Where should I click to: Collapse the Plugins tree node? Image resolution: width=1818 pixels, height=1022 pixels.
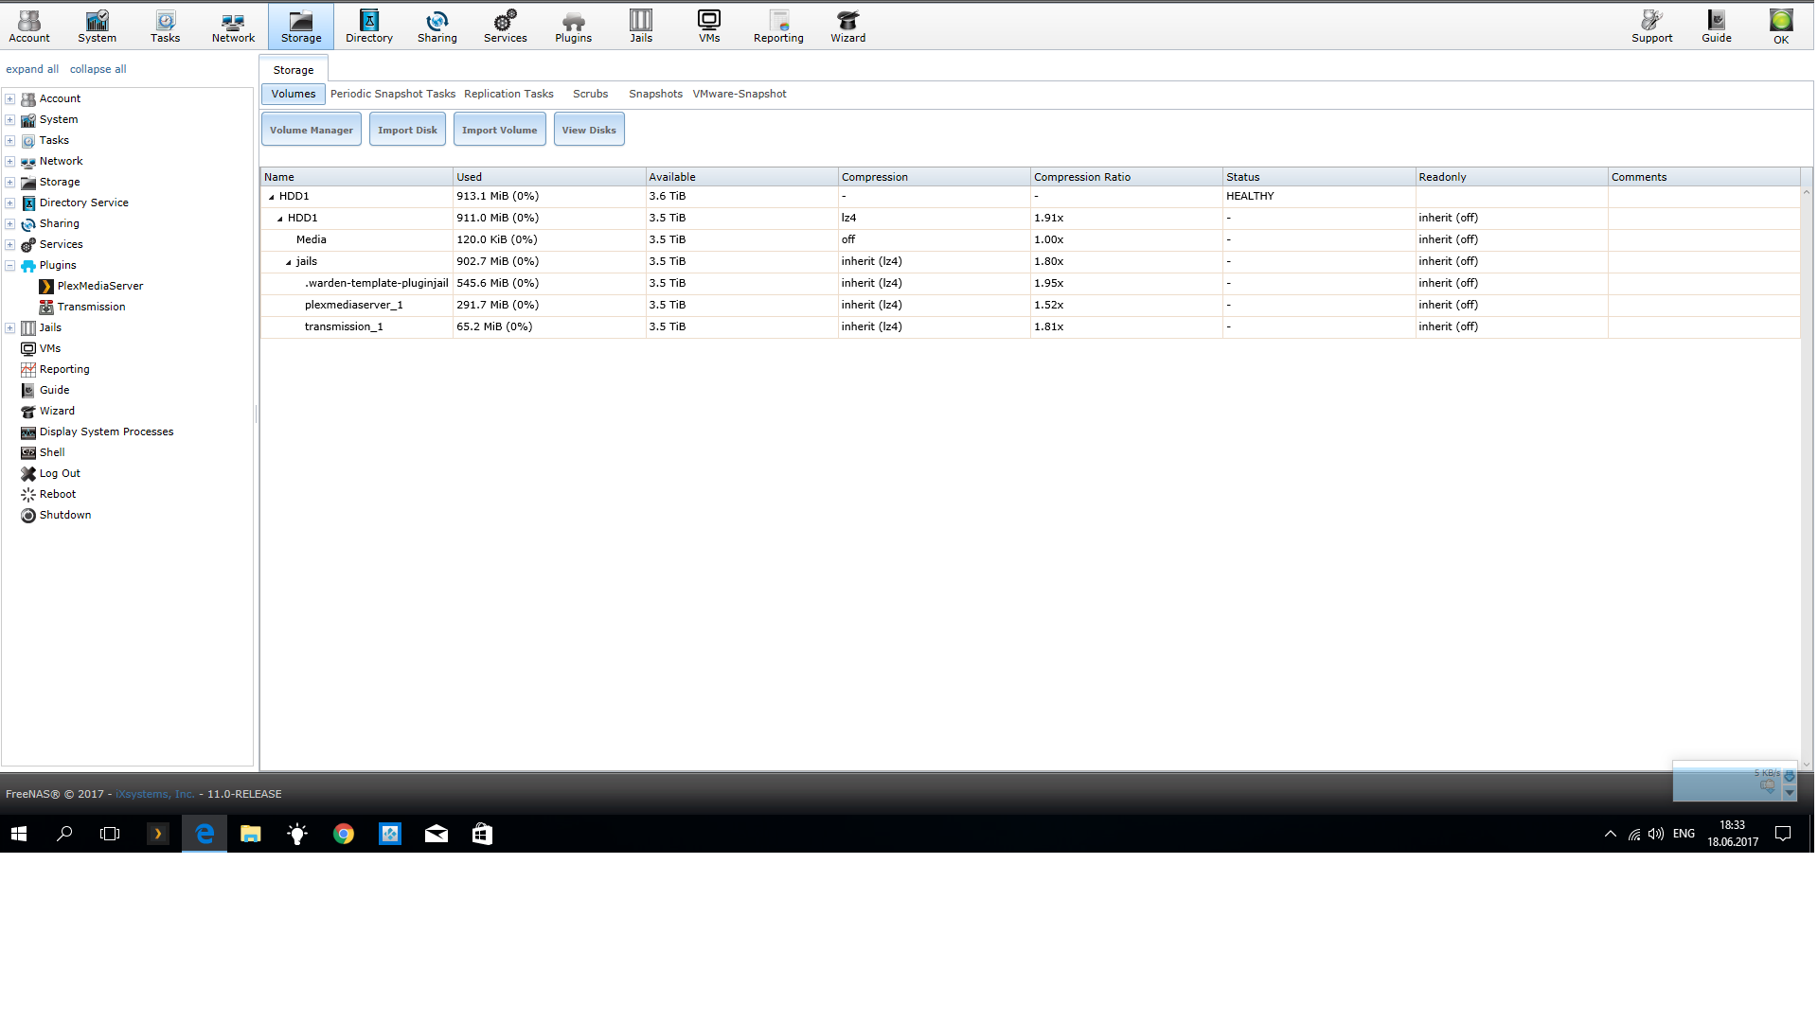click(x=10, y=266)
